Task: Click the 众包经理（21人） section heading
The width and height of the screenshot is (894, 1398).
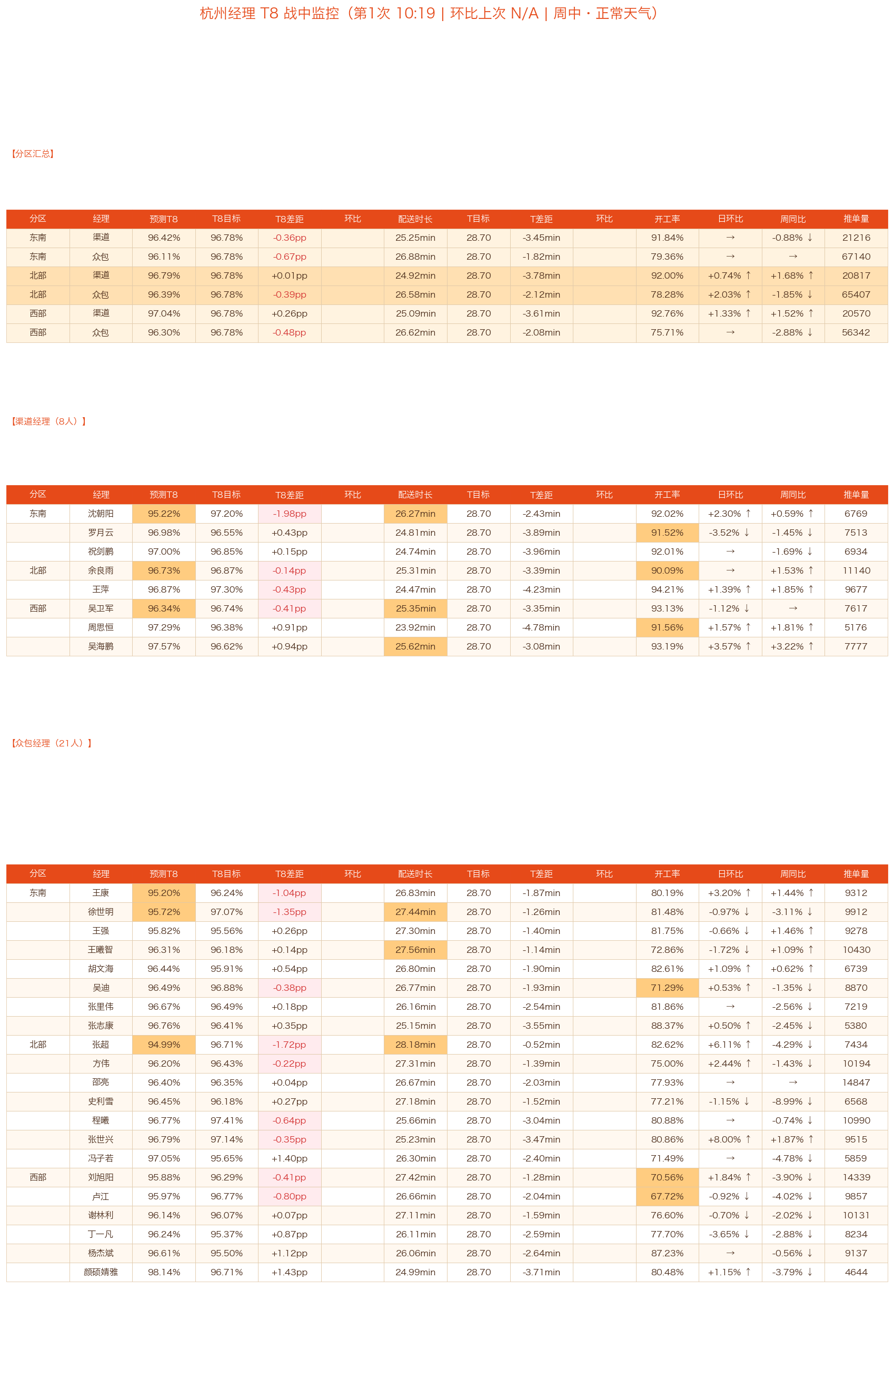Action: [52, 743]
